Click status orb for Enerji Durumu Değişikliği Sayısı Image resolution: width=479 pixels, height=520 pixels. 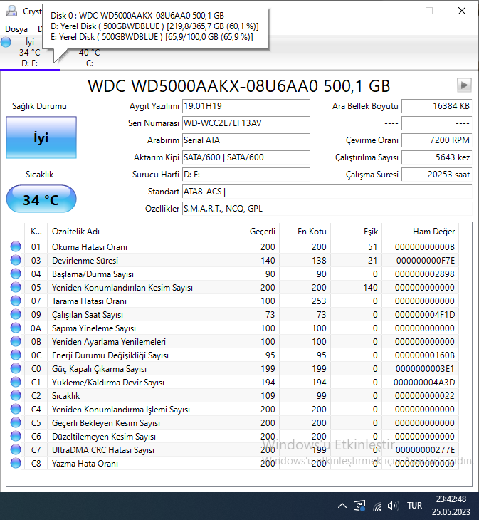pyautogui.click(x=16, y=355)
